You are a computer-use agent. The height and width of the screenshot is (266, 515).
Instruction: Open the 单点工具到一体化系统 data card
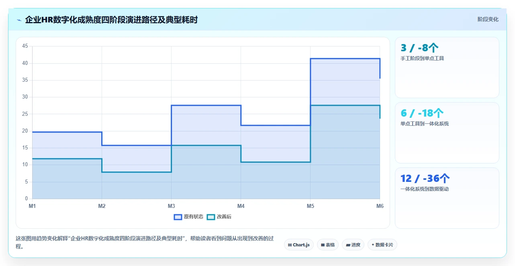point(447,133)
